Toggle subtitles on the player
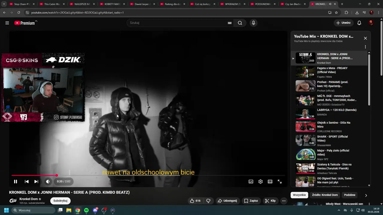The image size is (383, 215). tap(251, 182)
